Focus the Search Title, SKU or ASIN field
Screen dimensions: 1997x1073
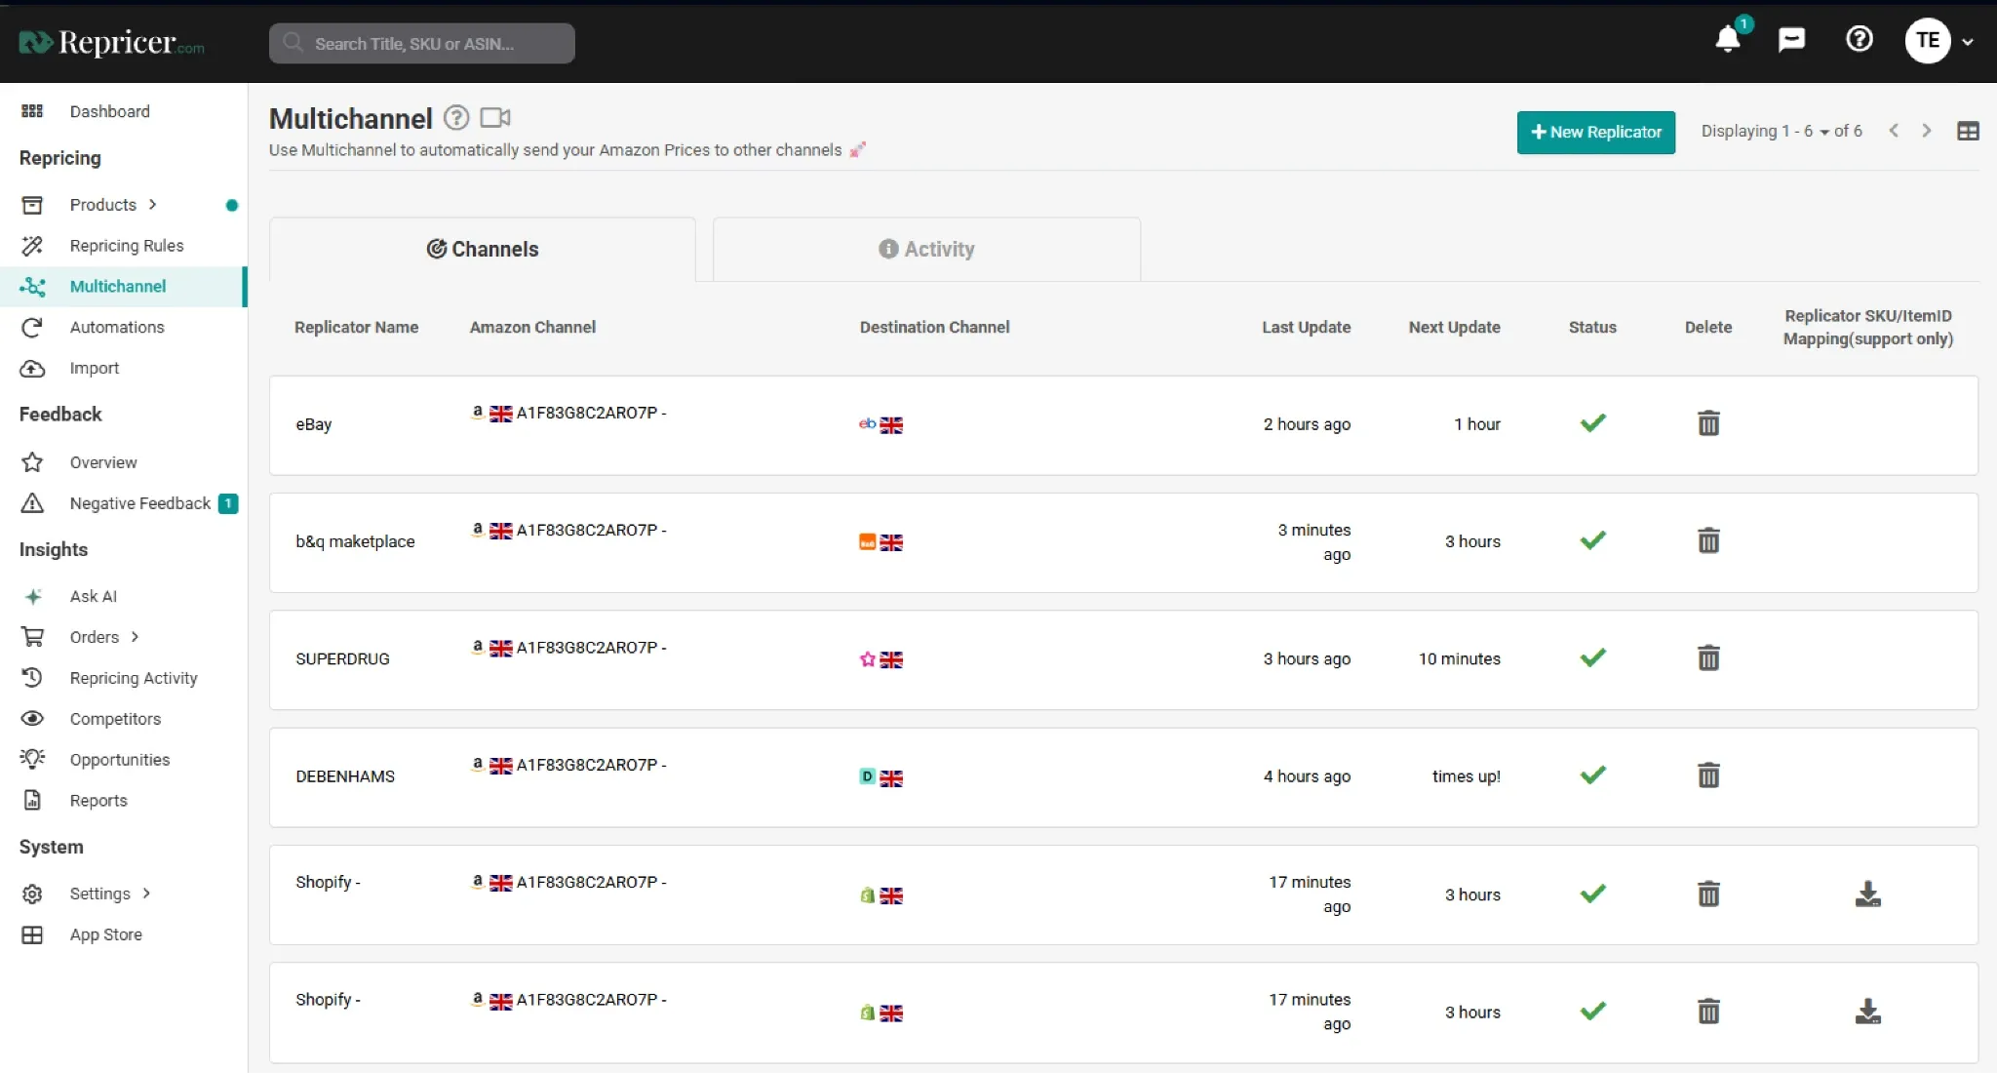pyautogui.click(x=421, y=43)
